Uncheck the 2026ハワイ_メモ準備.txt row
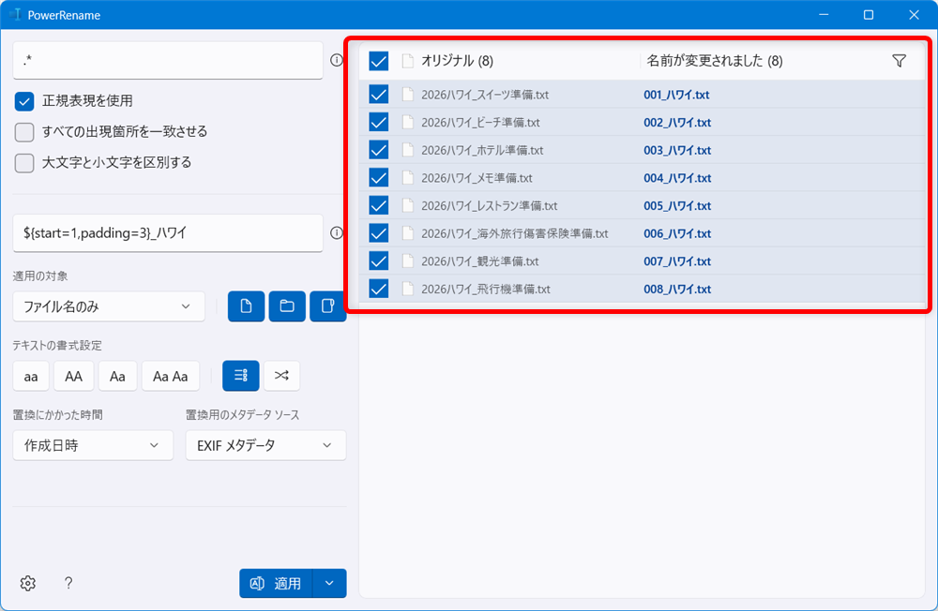938x611 pixels. tap(377, 177)
